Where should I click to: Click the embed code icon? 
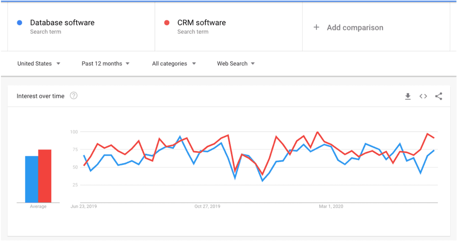pos(423,96)
